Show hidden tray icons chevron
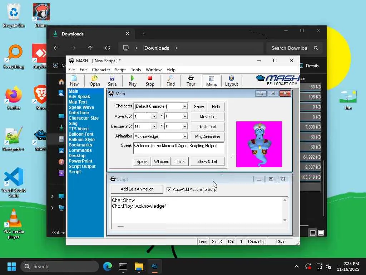The image size is (366, 275). click(296, 266)
